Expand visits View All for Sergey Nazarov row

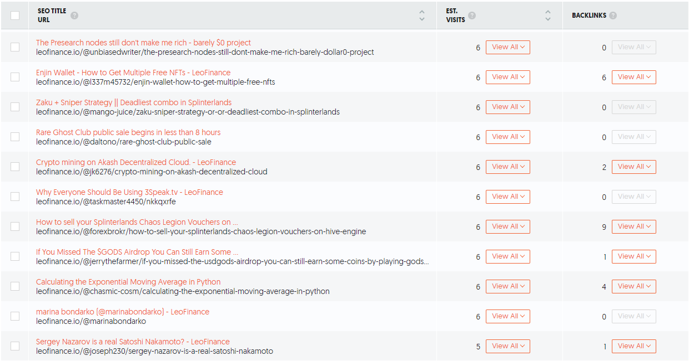pyautogui.click(x=508, y=346)
